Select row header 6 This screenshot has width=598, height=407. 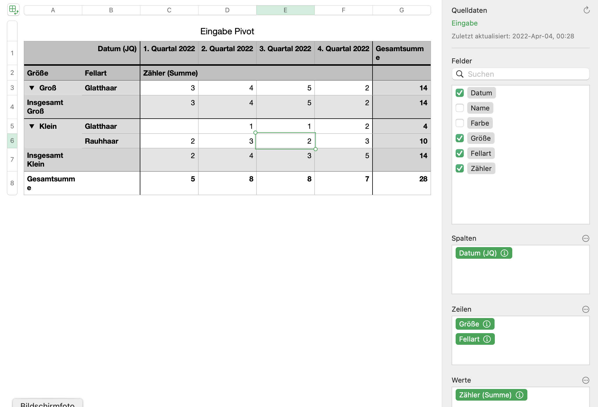tap(12, 141)
